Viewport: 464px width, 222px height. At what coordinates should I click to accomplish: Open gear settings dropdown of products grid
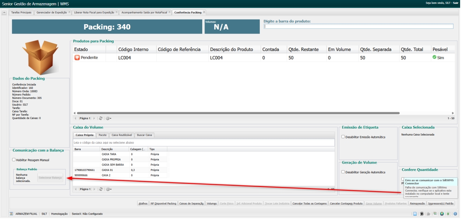click(x=109, y=118)
